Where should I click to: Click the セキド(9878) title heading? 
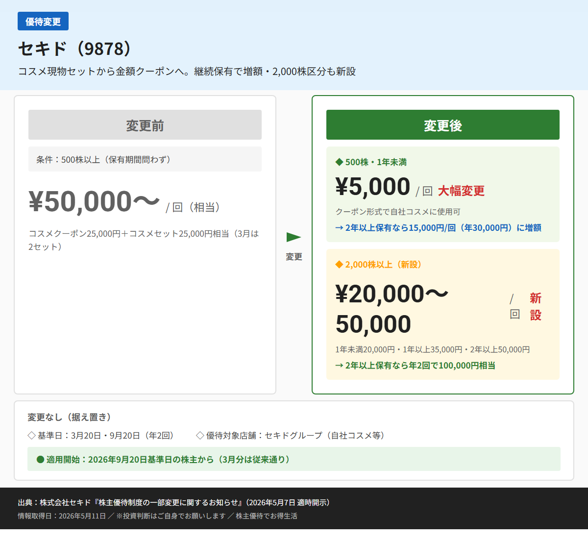(76, 49)
